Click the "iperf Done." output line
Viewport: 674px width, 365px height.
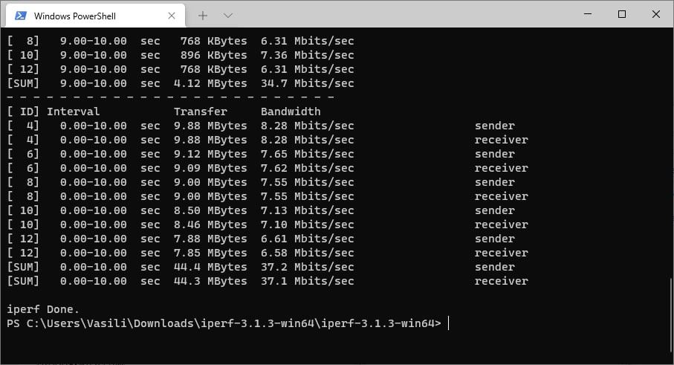tap(42, 309)
